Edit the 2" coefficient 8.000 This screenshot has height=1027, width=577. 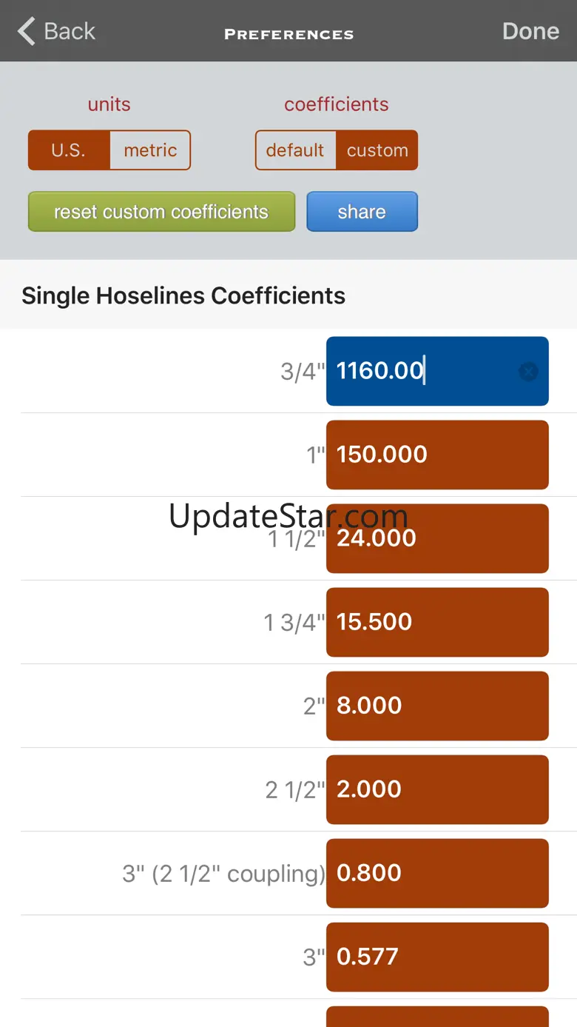pos(437,706)
